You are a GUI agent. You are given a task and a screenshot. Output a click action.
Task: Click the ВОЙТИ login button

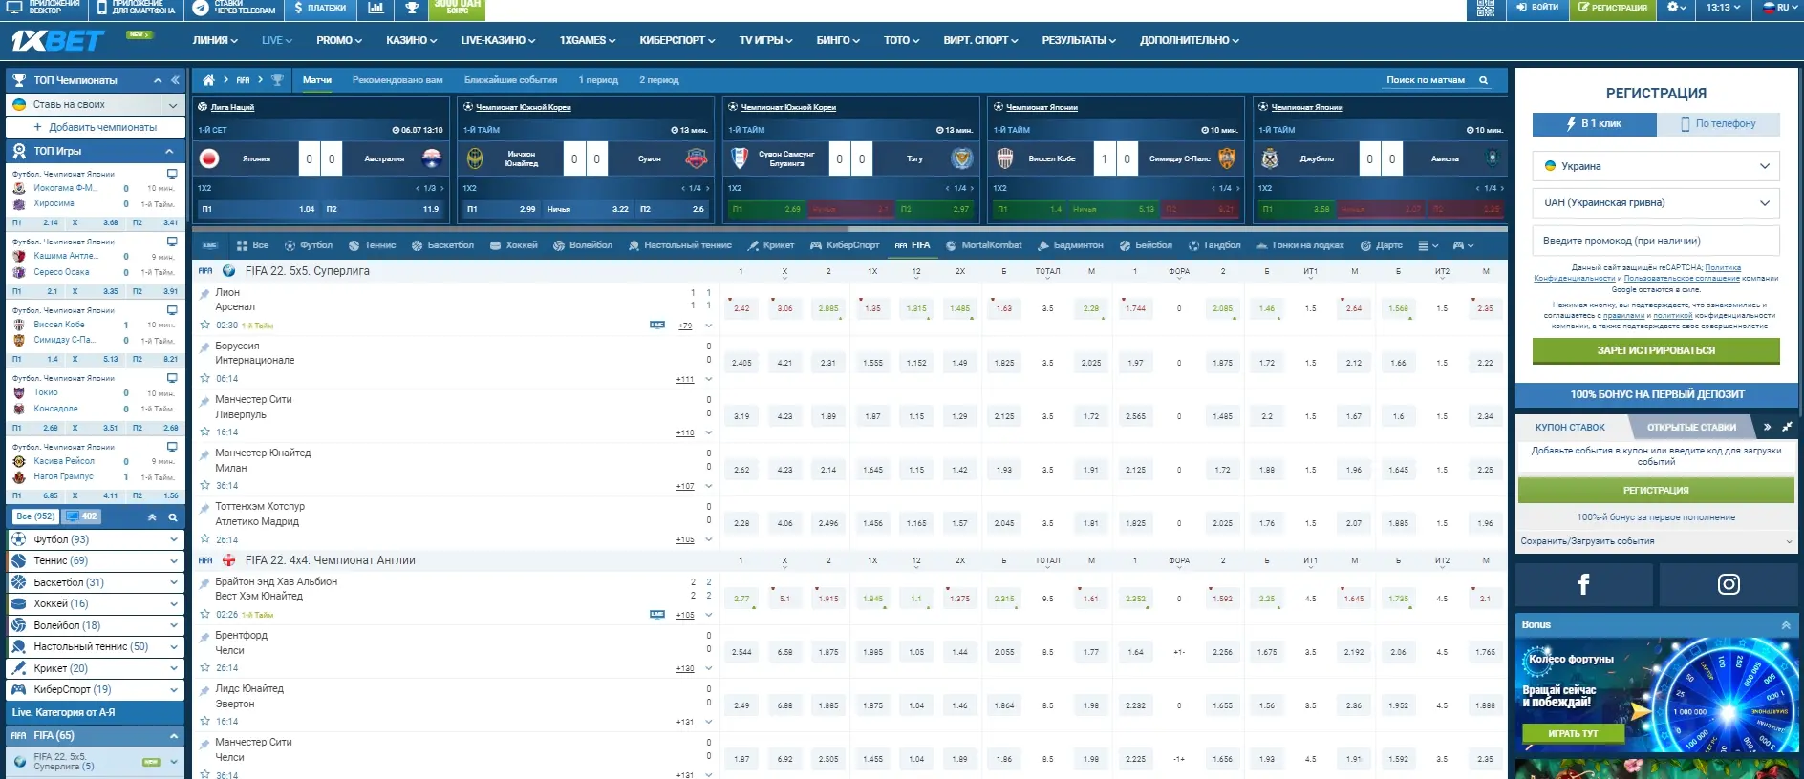tap(1537, 8)
